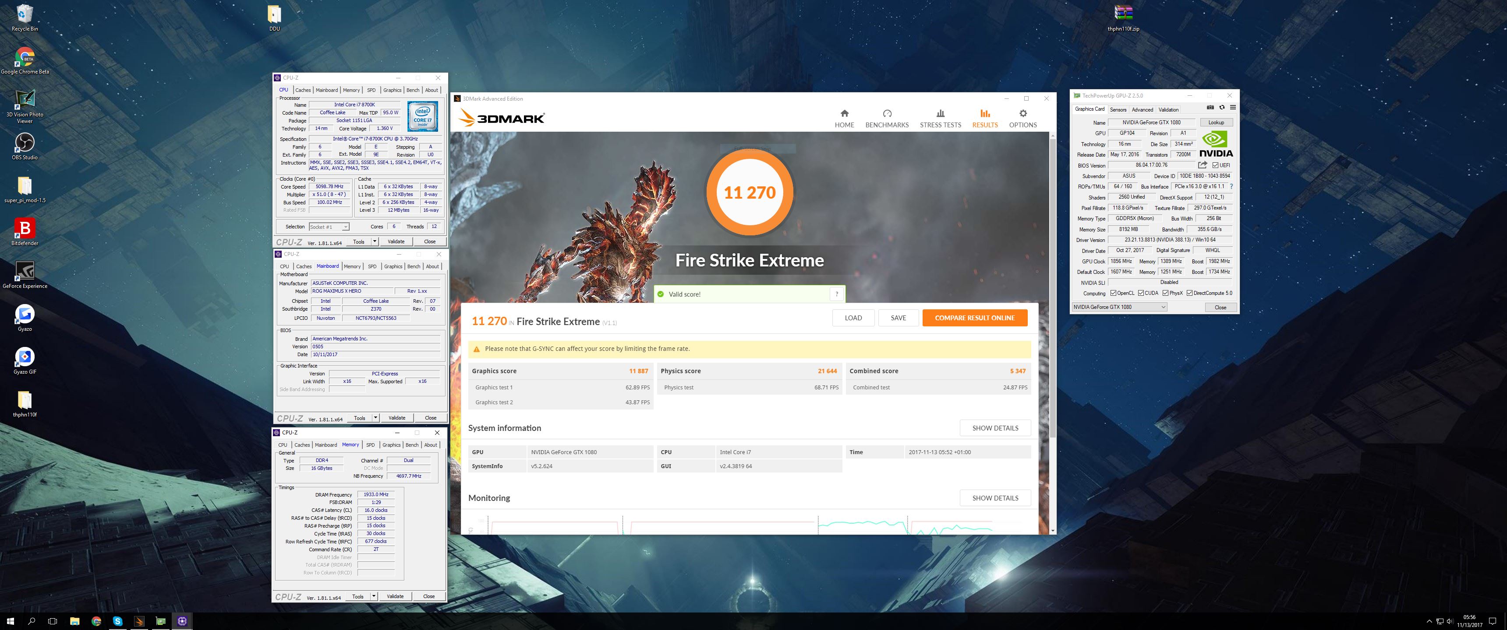The width and height of the screenshot is (1507, 630).
Task: Click the Windows Start button
Action: pyautogui.click(x=10, y=621)
